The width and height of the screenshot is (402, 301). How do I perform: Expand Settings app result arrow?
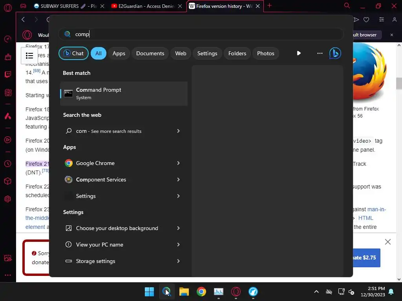tap(179, 196)
